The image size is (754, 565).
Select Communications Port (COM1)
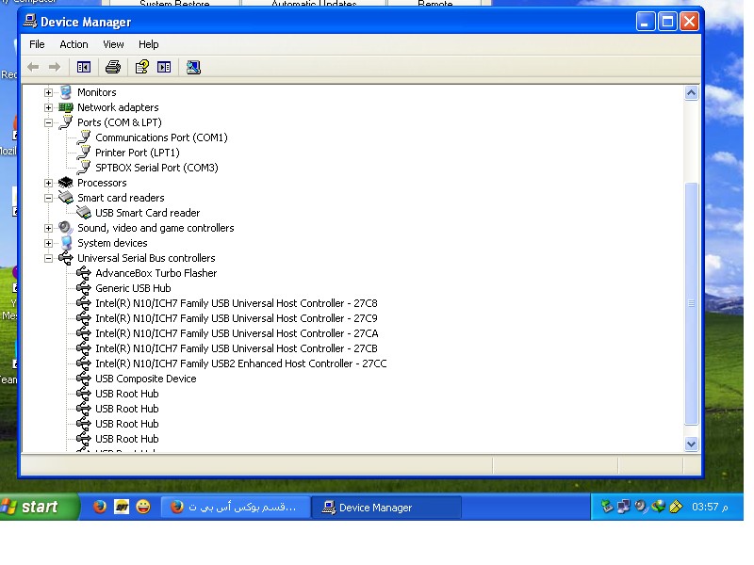coord(161,137)
